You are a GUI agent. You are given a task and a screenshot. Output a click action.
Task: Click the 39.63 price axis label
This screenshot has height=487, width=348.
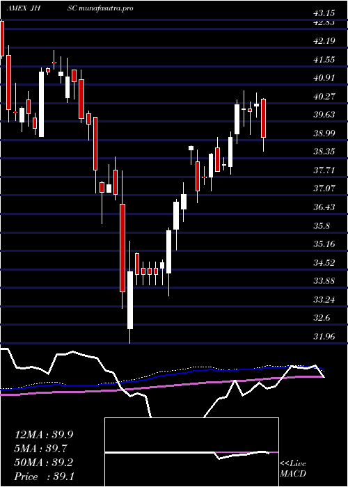(324, 115)
